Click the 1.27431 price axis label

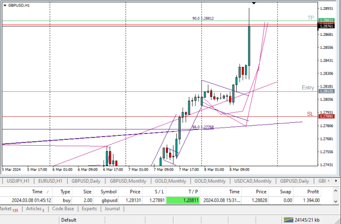326,165
